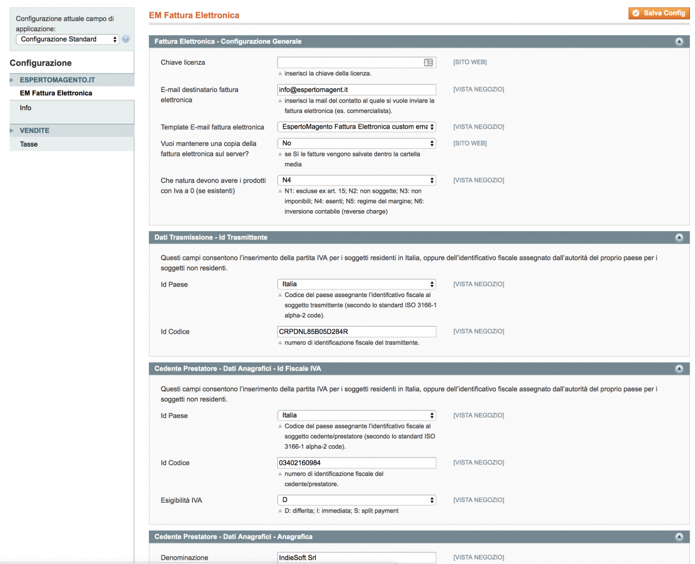Open the Template E-mail fattura elettronica dropdown
This screenshot has width=695, height=564.
[356, 127]
